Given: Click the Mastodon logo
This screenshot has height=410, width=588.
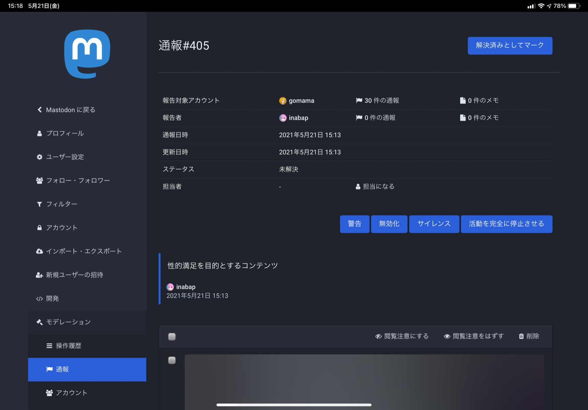Looking at the screenshot, I should click(87, 54).
